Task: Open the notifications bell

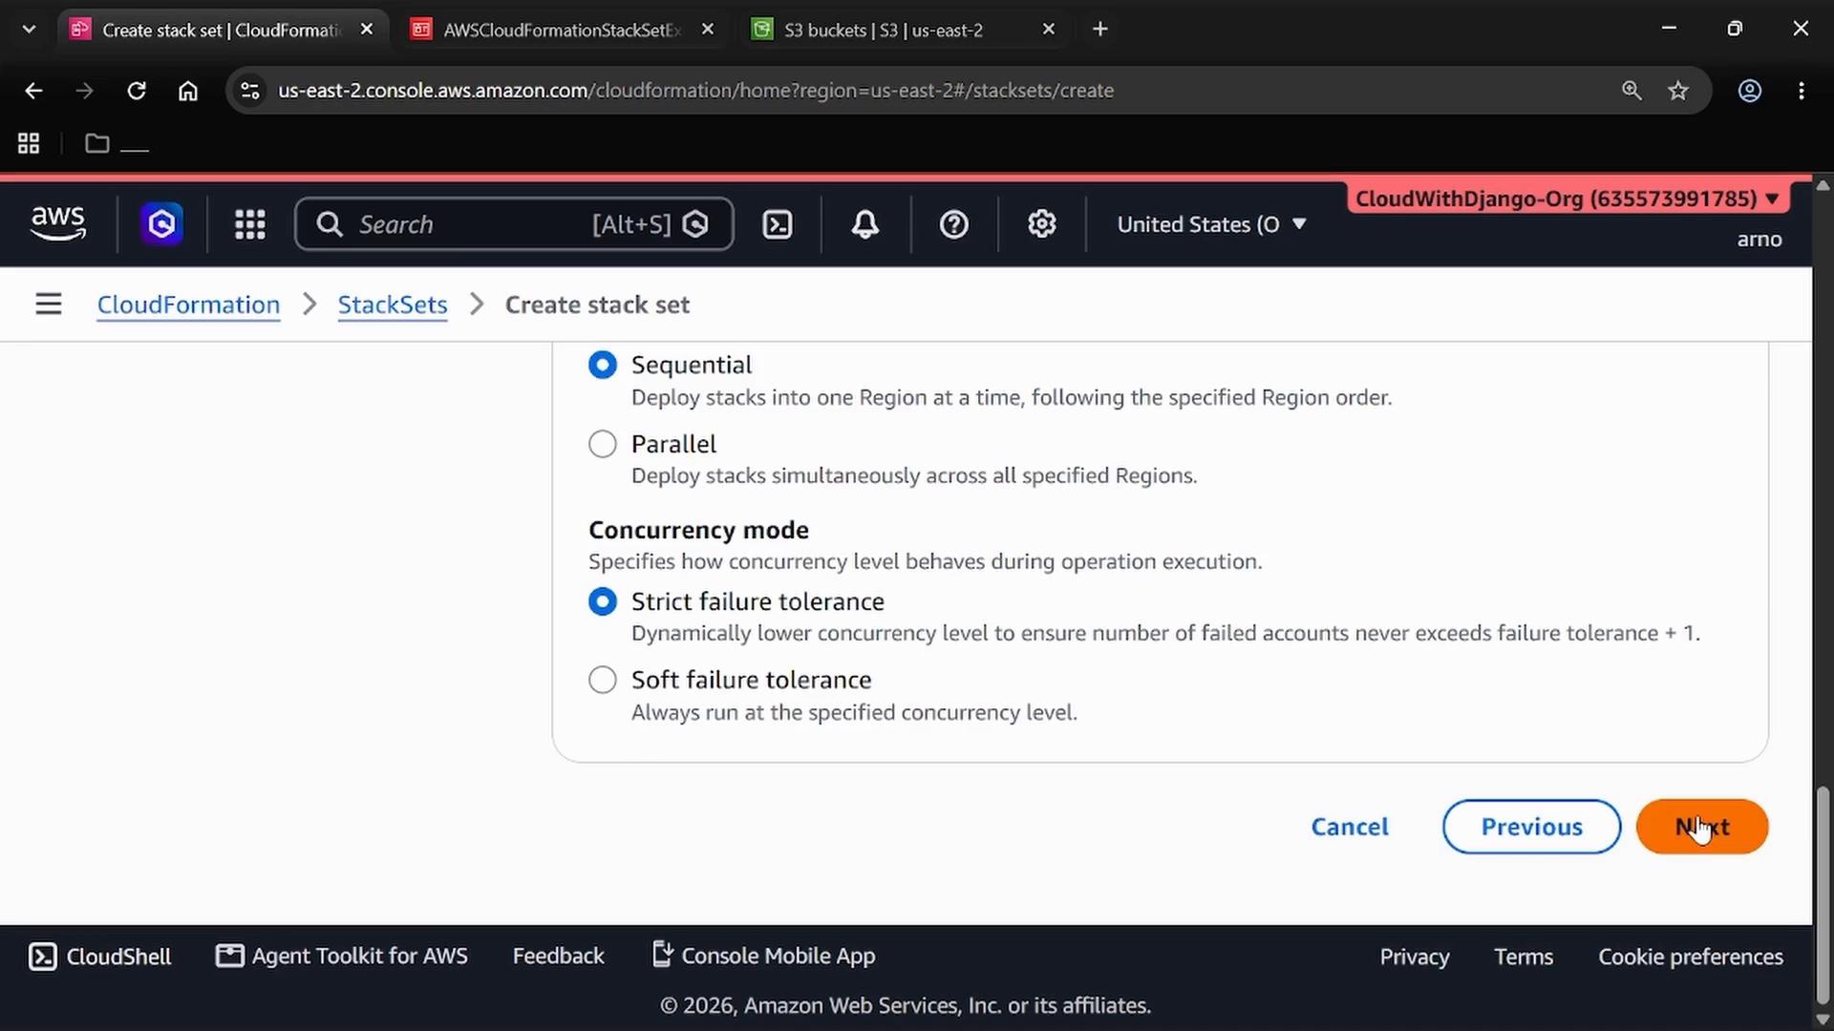Action: coord(865,224)
